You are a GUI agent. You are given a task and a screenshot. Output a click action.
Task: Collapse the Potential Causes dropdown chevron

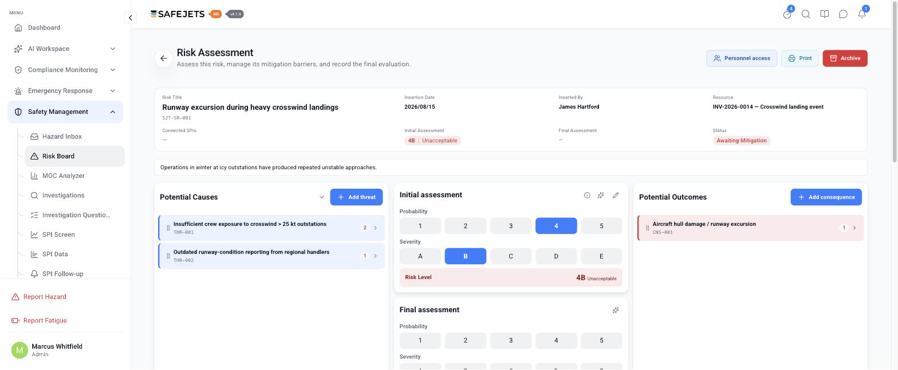point(321,197)
